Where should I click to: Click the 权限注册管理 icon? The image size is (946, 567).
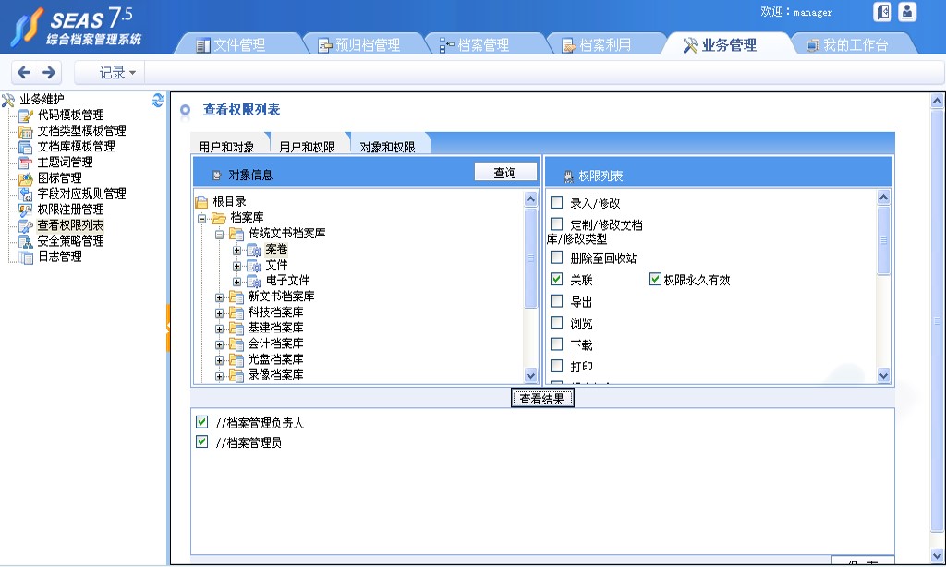click(x=26, y=210)
